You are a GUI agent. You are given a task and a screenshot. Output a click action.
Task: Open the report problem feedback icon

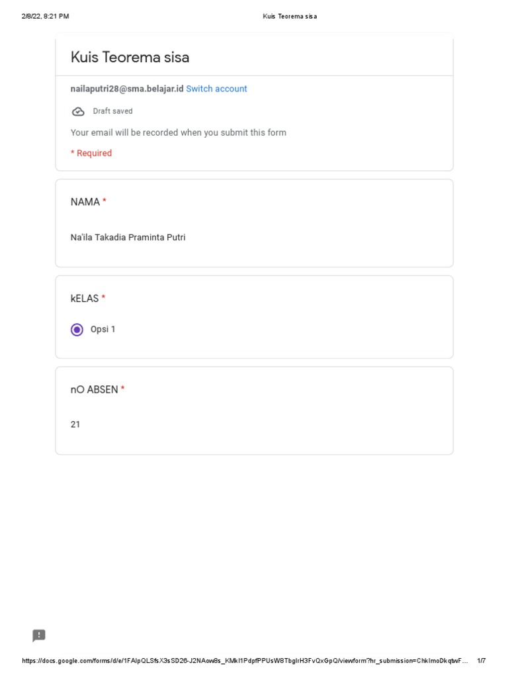[x=39, y=636]
